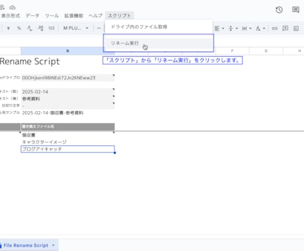Choose ドライブ内のファイル取得 menu entry
Viewport: 304px width, 251px height.
click(x=159, y=27)
